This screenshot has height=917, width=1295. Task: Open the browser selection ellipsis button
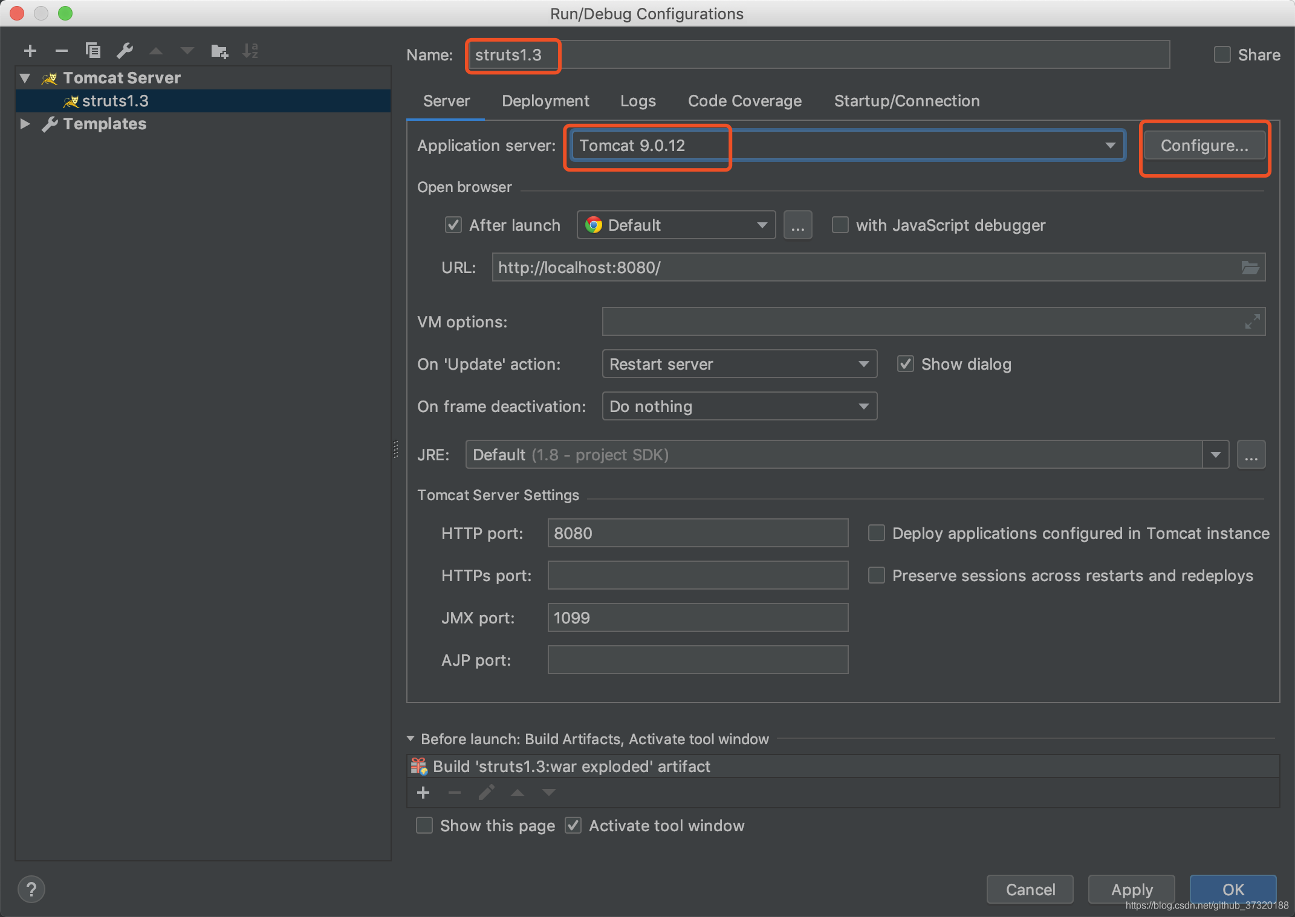[x=798, y=225]
